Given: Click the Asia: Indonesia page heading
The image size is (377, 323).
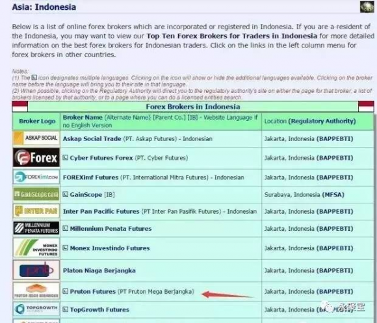Looking at the screenshot, I should pyautogui.click(x=44, y=7).
